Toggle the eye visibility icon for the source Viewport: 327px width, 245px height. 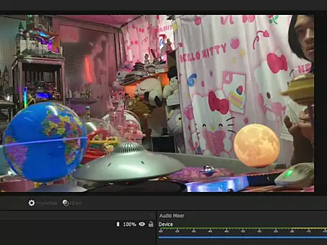point(142,224)
